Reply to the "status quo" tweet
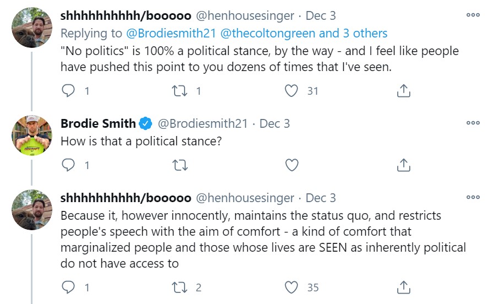The image size is (493, 304). (68, 287)
